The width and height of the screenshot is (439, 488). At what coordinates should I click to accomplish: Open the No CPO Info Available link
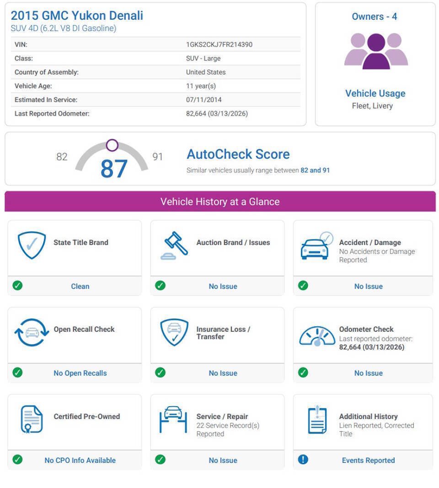click(x=80, y=460)
